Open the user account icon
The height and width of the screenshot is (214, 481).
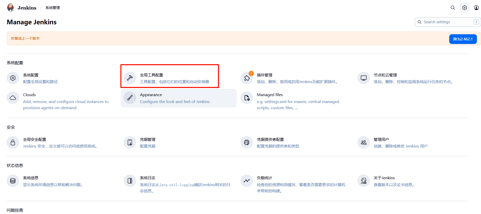point(476,8)
